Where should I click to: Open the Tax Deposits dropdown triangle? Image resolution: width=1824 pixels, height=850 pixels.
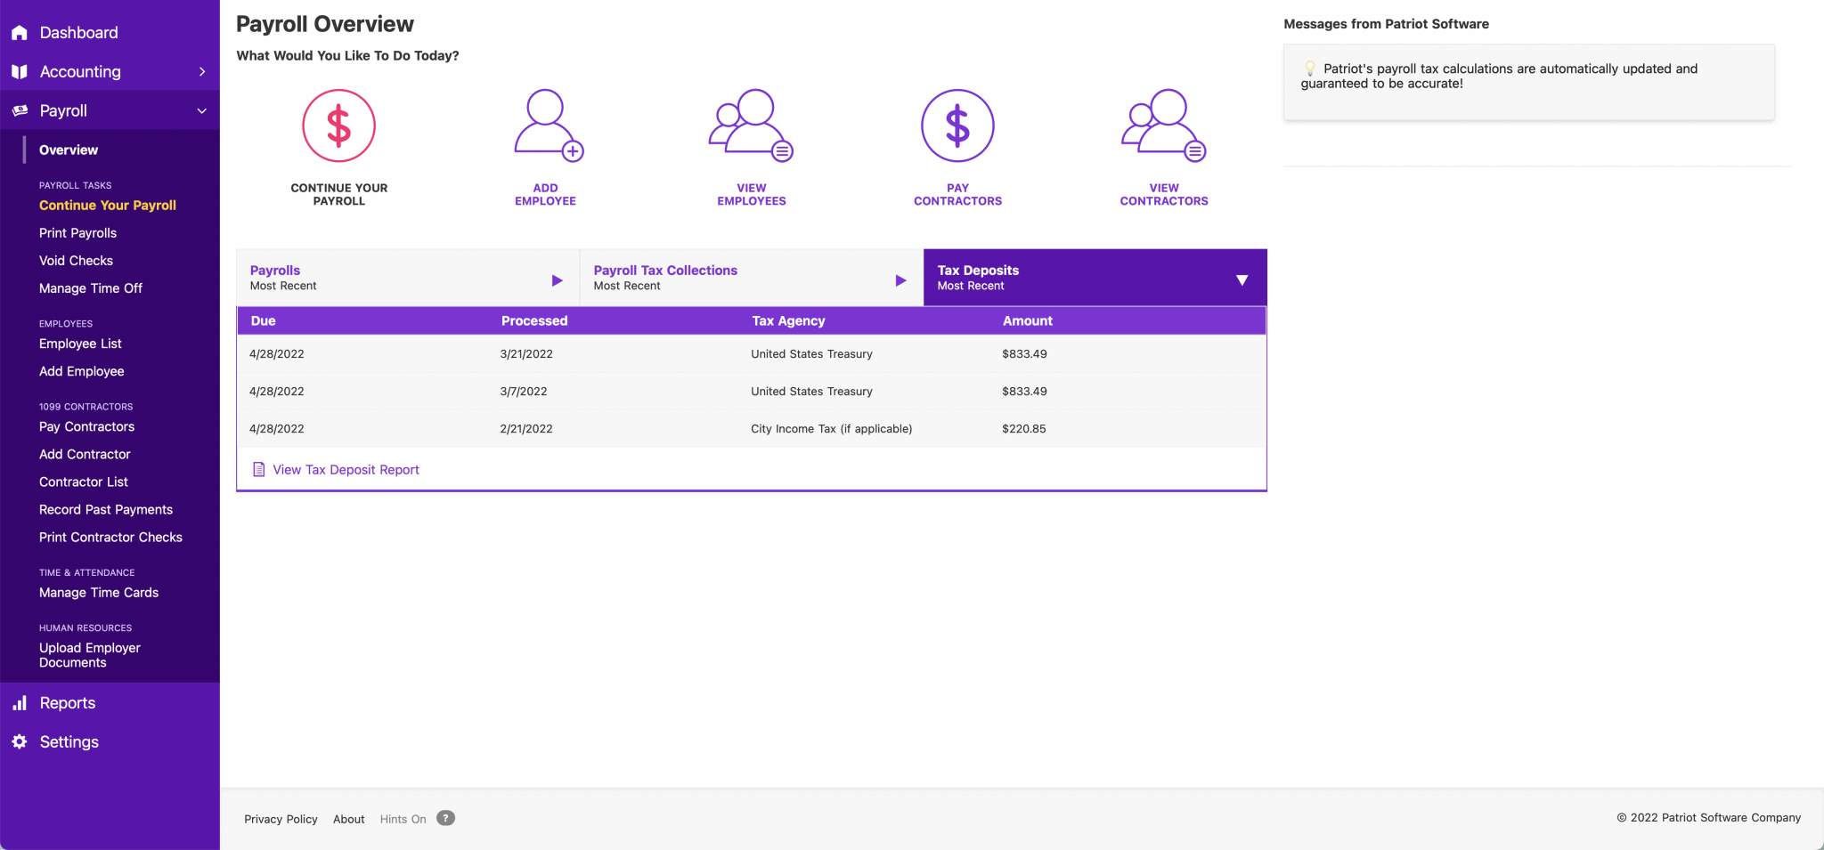coord(1242,279)
